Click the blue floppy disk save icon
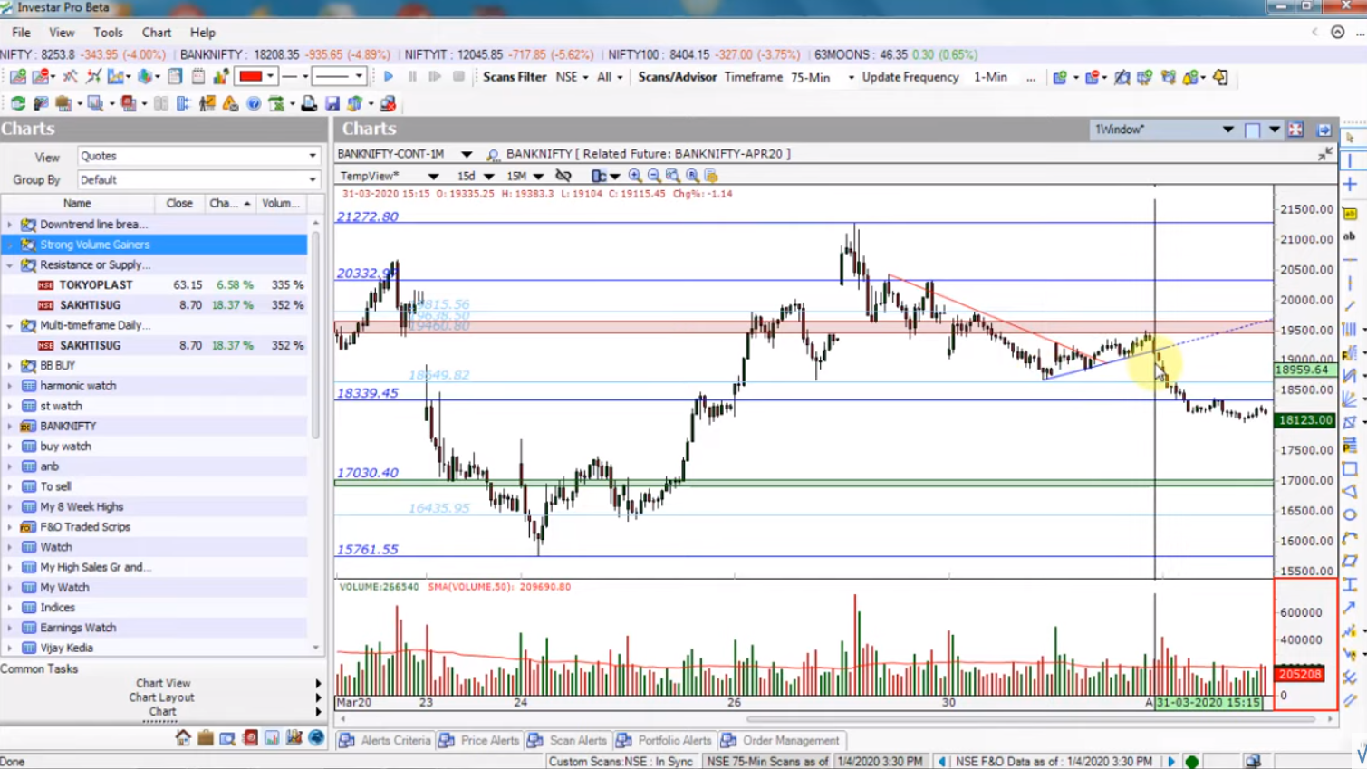This screenshot has width=1367, height=769. coord(332,104)
